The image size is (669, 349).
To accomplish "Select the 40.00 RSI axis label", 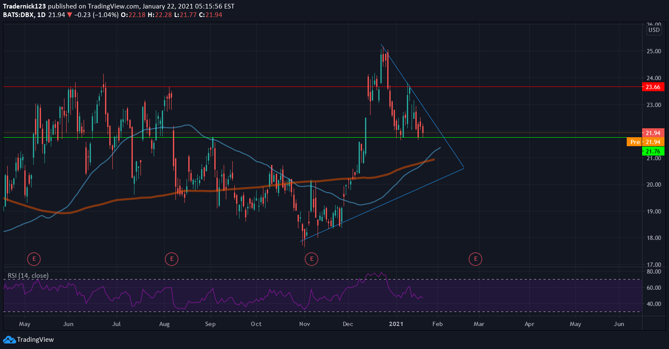I will [654, 304].
